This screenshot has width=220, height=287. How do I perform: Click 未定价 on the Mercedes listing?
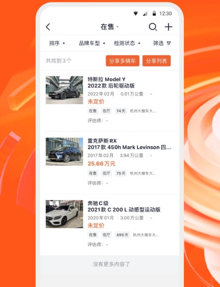pos(96,225)
